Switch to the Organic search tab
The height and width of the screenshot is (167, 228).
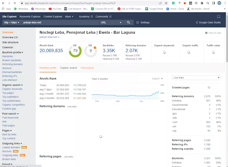click(x=69, y=68)
